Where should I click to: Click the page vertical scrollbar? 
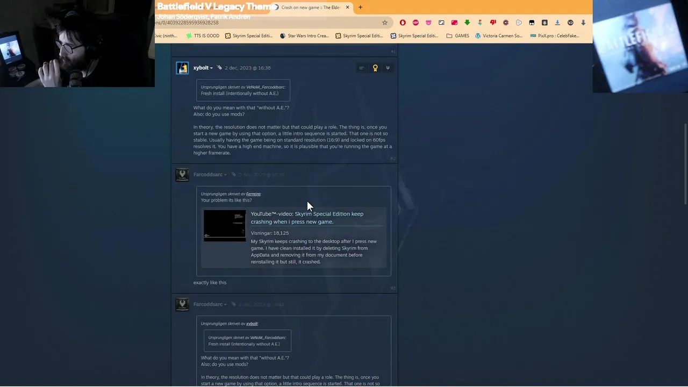tap(685, 164)
